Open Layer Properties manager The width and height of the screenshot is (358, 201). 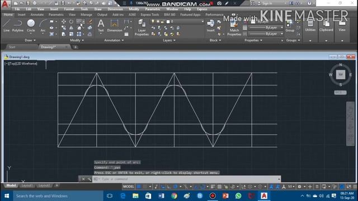pyautogui.click(x=142, y=27)
